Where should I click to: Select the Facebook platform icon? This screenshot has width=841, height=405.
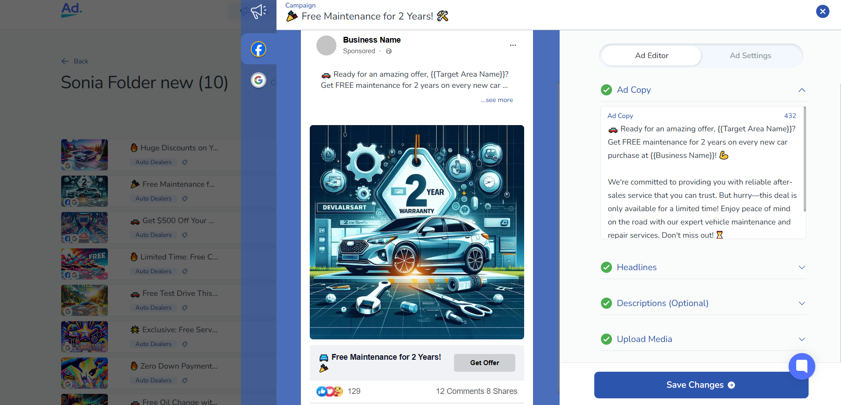point(258,49)
